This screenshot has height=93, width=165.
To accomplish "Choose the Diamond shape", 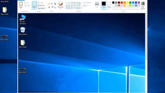I will [72, 5].
